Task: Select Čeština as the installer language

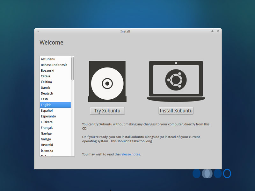Action: (46, 82)
